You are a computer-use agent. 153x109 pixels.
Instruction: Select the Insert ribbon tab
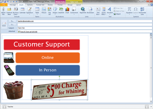21,5
